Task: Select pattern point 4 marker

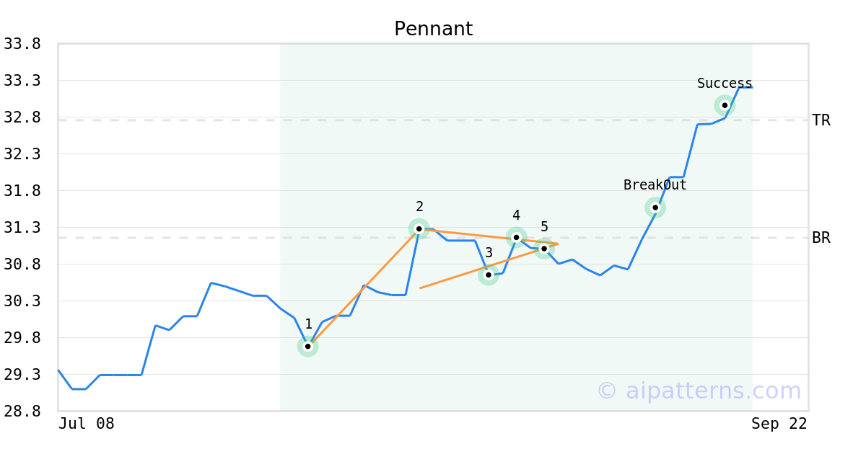Action: tap(516, 237)
